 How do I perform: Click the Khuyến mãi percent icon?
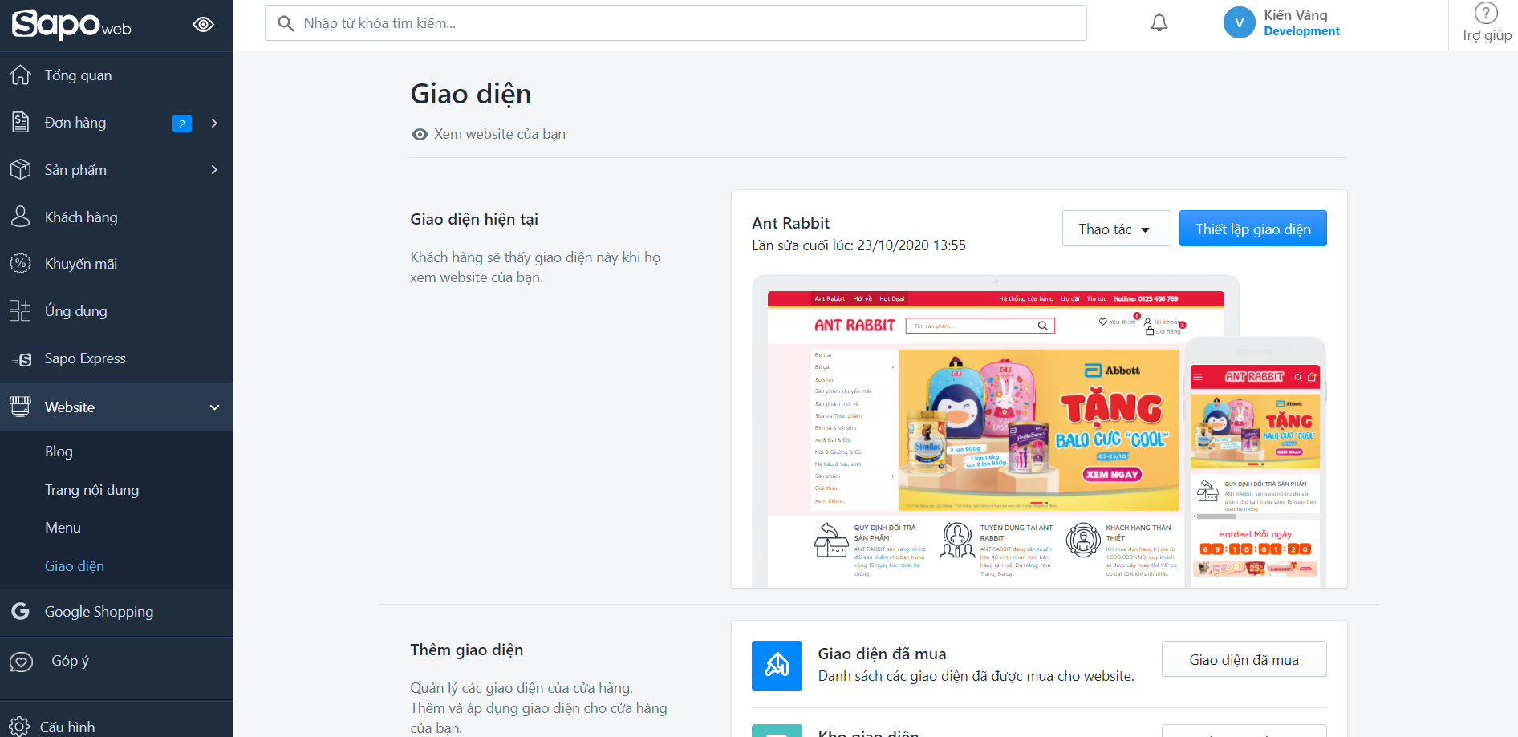coord(21,264)
